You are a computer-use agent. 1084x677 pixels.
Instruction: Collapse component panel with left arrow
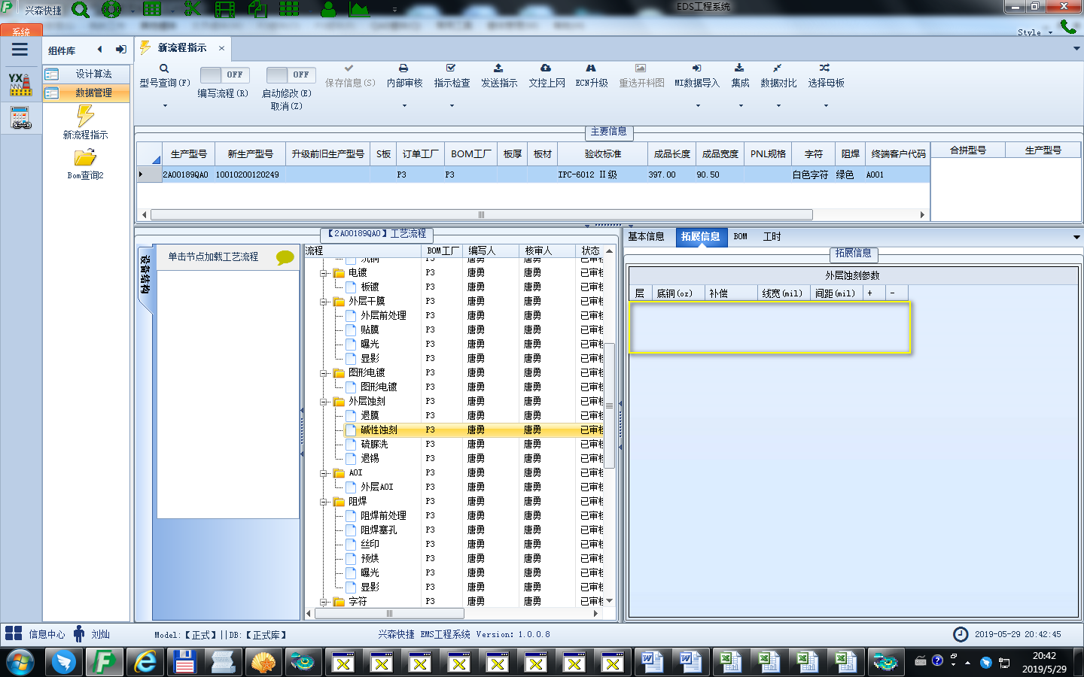pyautogui.click(x=99, y=50)
